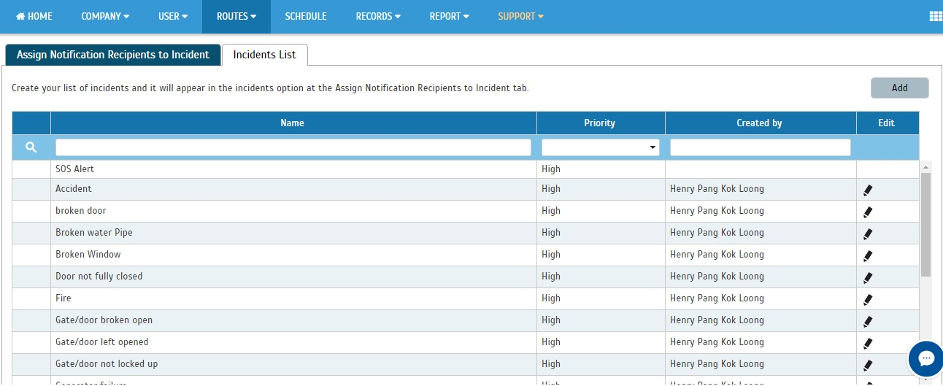Click Henry Pang Kok Loong on Accident row
943x386 pixels.
point(717,188)
